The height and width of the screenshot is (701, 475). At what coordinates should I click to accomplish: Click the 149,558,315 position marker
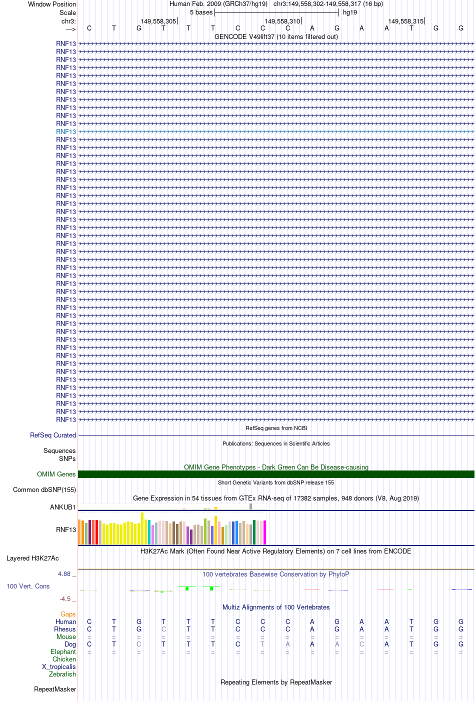[406, 21]
